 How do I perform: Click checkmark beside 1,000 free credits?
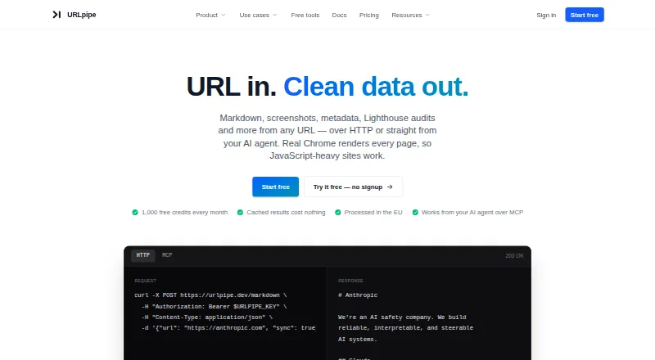[x=135, y=212]
